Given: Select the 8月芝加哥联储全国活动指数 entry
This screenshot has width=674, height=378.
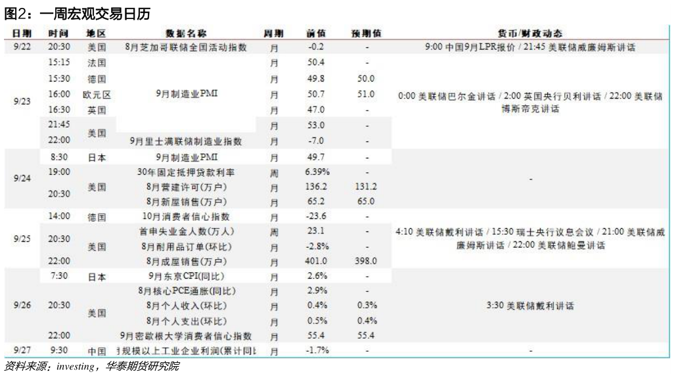Looking at the screenshot, I should (x=187, y=47).
